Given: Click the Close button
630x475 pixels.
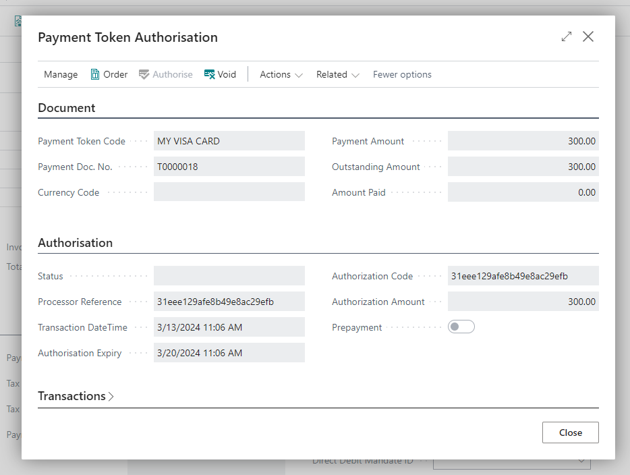Looking at the screenshot, I should (571, 432).
